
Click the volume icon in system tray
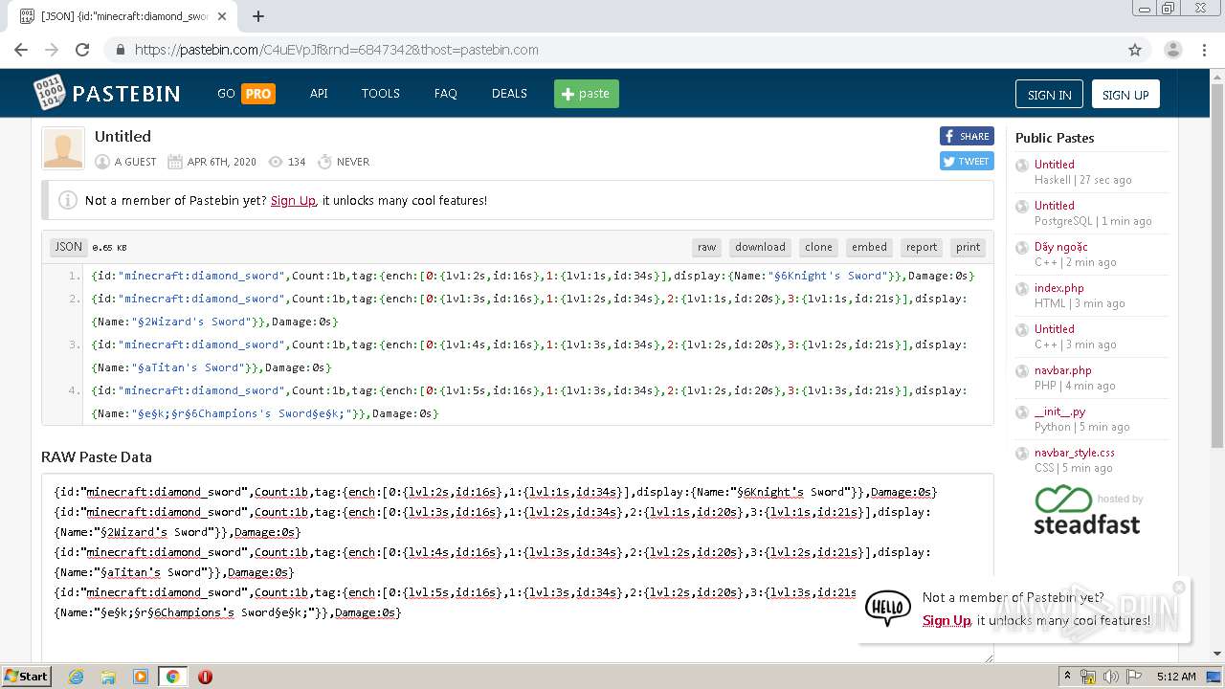coord(1111,677)
